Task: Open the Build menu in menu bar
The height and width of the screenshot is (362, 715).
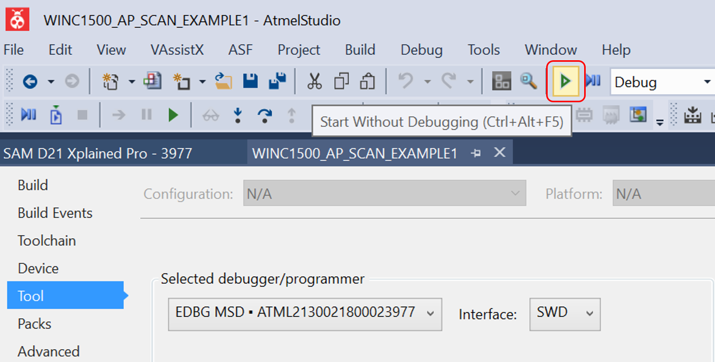Action: coord(360,50)
